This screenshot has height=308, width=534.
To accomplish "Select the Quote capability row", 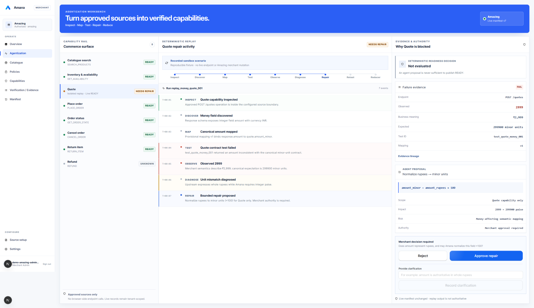I will [109, 91].
